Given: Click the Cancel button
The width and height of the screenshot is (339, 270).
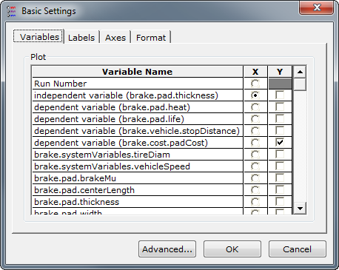Looking at the screenshot, I should pos(298,249).
